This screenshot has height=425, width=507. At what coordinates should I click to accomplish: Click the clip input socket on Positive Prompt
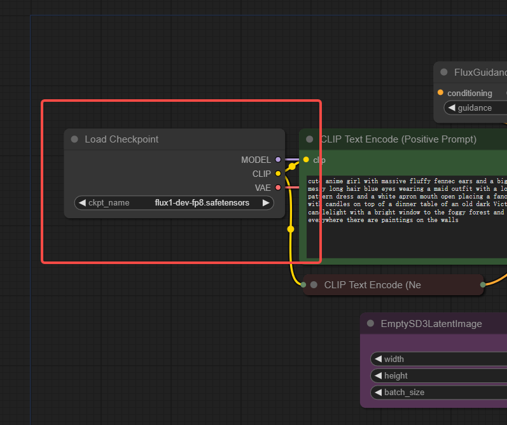[x=306, y=160]
